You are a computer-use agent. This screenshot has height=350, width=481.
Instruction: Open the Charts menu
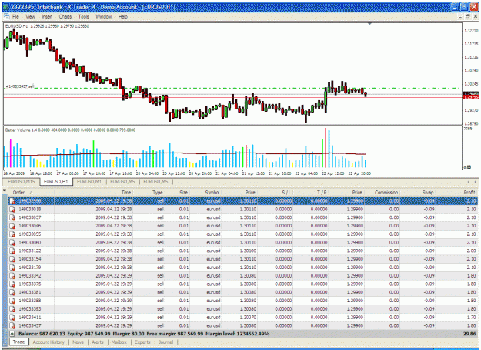point(65,17)
